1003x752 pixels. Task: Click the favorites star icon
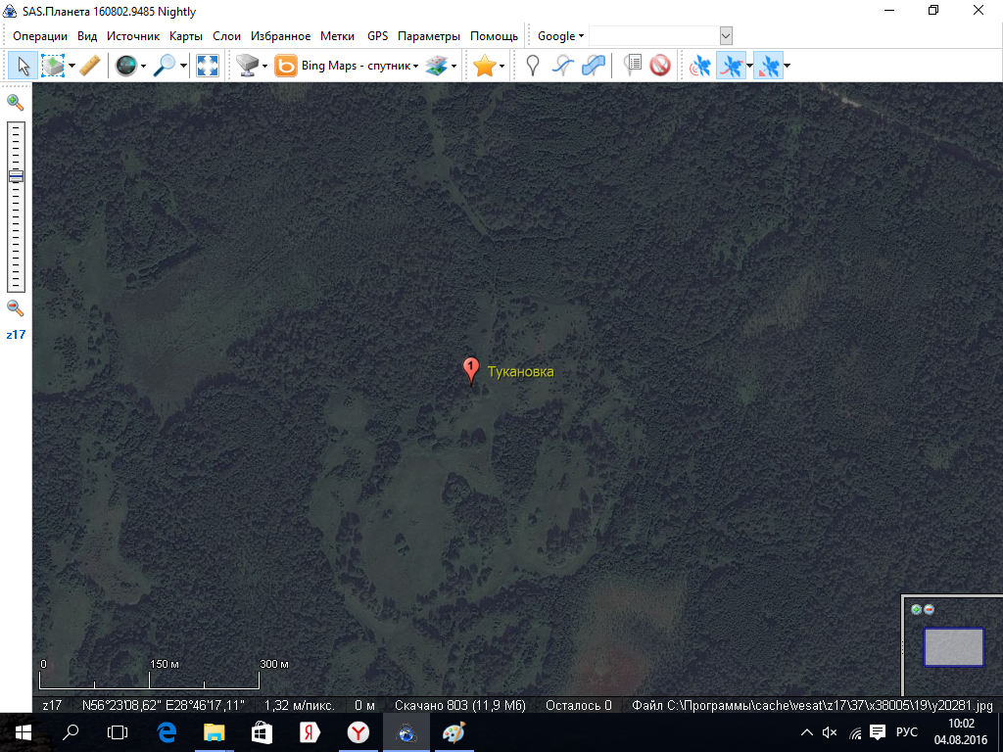(x=484, y=66)
